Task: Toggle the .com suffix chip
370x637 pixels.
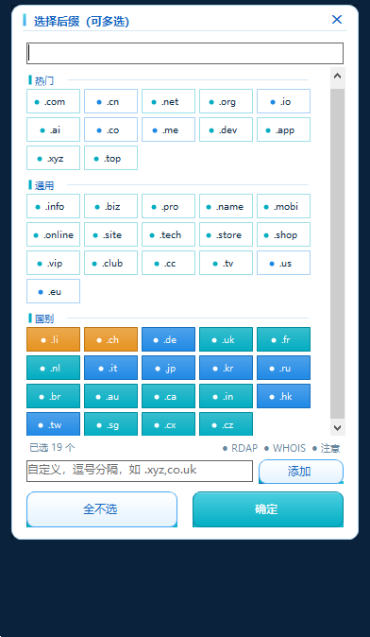Action: 53,101
